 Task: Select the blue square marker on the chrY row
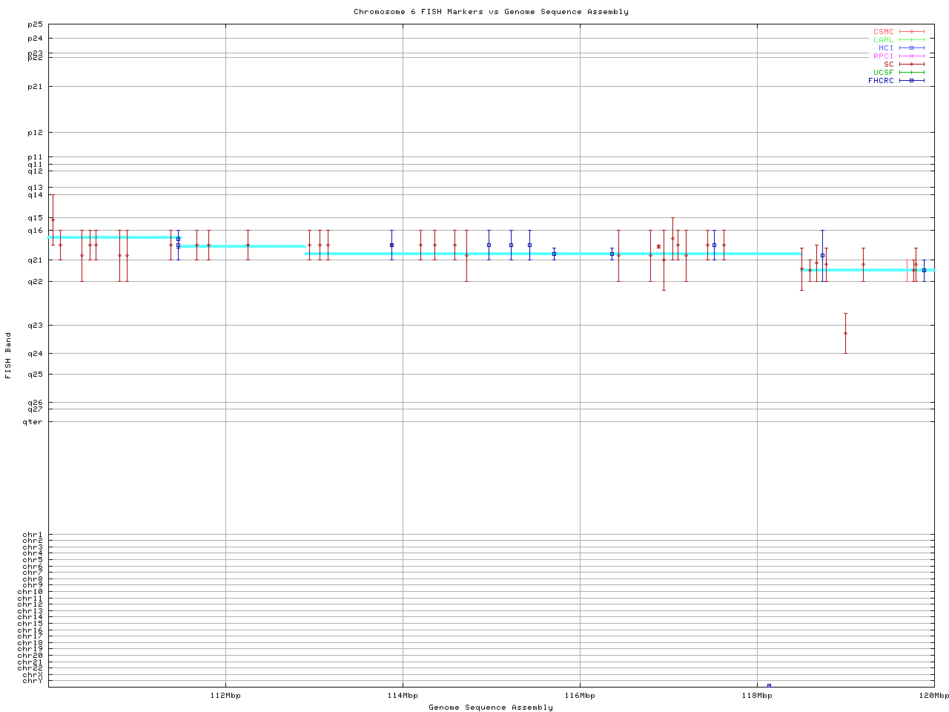pyautogui.click(x=769, y=685)
